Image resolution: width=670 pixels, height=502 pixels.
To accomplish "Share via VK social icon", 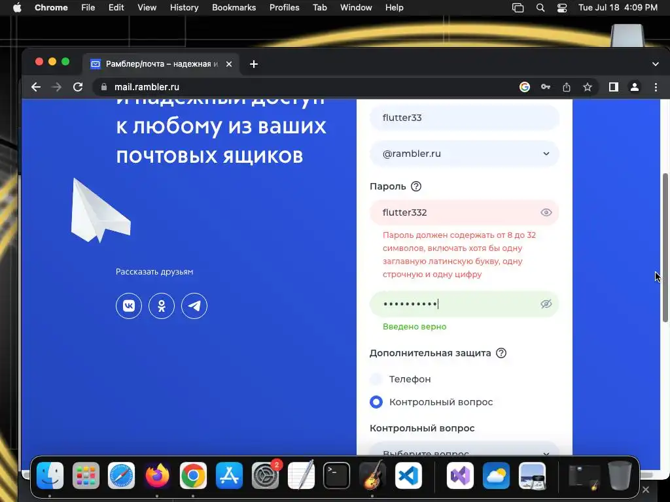I will coord(129,306).
